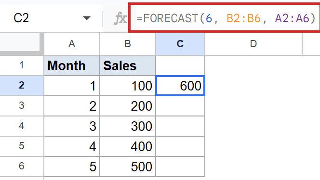The width and height of the screenshot is (320, 180).
Task: Select empty cell C3
Action: point(180,105)
